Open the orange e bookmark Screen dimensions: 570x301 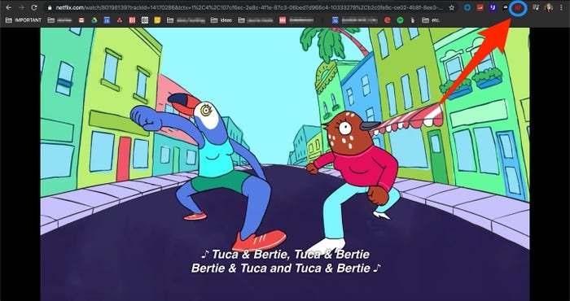(x=387, y=20)
